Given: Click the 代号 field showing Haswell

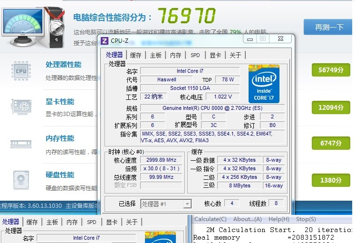Looking at the screenshot, I should [x=167, y=79].
